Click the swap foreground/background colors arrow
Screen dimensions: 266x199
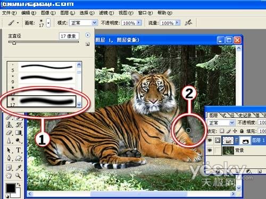click(19, 185)
